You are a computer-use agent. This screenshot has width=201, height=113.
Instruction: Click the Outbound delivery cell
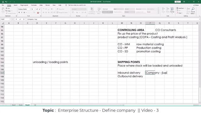pos(130,76)
